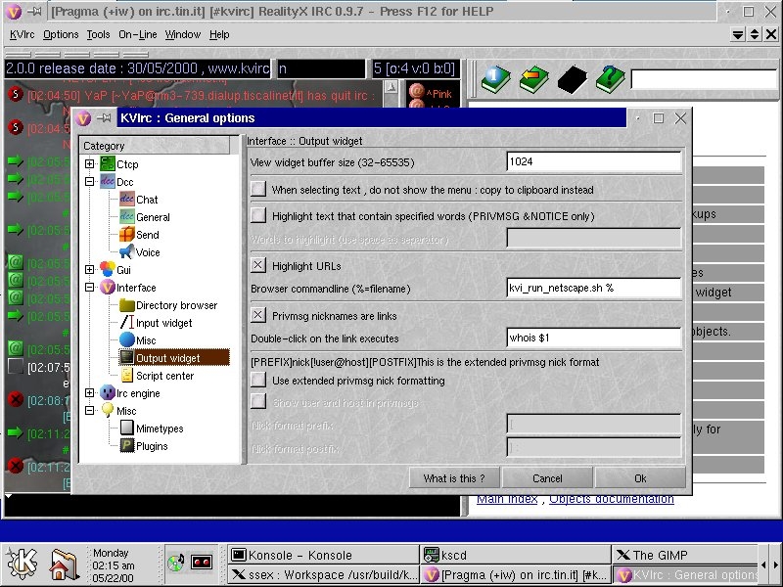Select the Dcc Voice icon

[127, 251]
